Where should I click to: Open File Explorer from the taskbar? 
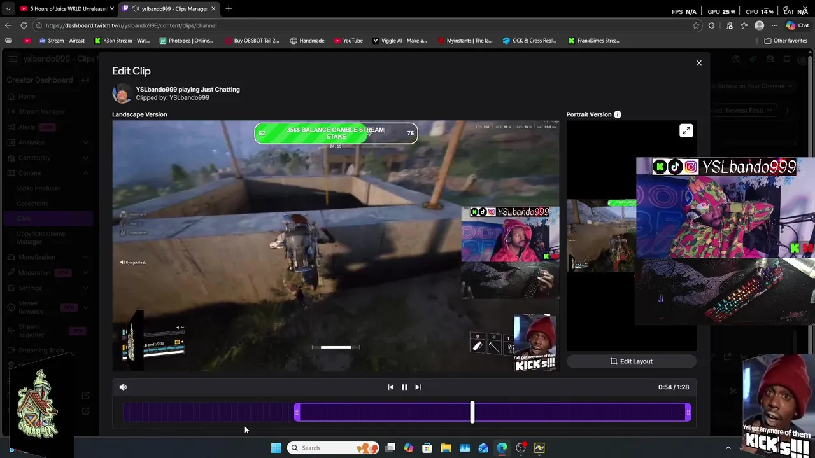[x=446, y=448]
